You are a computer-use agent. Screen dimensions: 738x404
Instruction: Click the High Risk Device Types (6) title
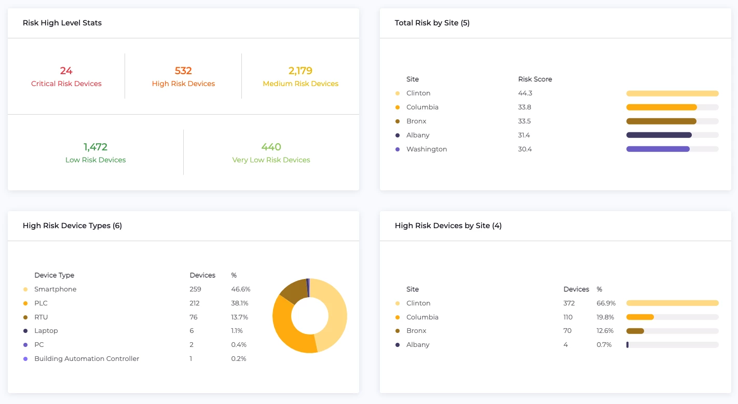click(72, 226)
